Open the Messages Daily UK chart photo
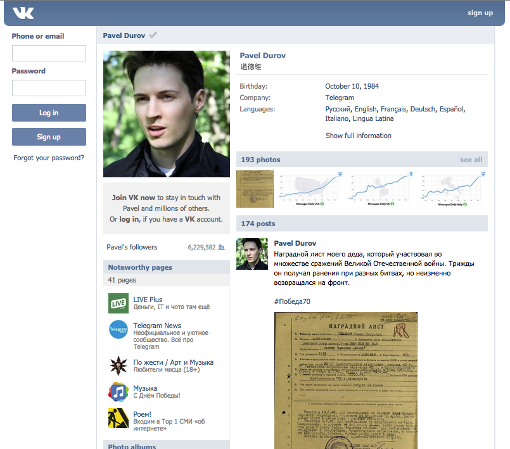Image resolution: width=510 pixels, height=449 pixels. click(381, 189)
